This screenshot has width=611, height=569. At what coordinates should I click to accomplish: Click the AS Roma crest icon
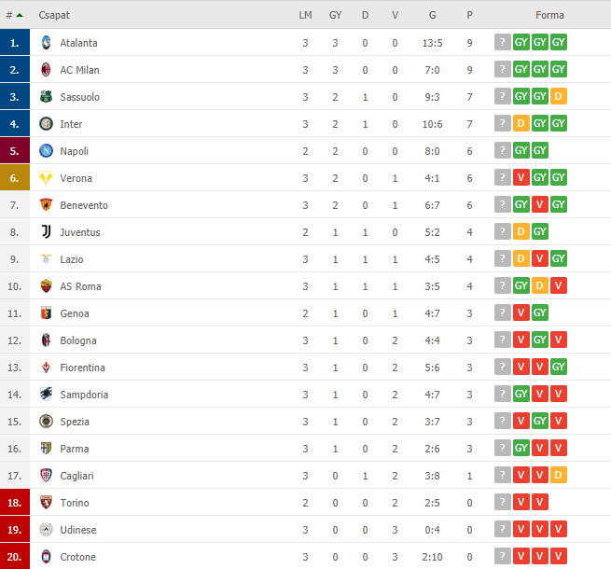(46, 286)
